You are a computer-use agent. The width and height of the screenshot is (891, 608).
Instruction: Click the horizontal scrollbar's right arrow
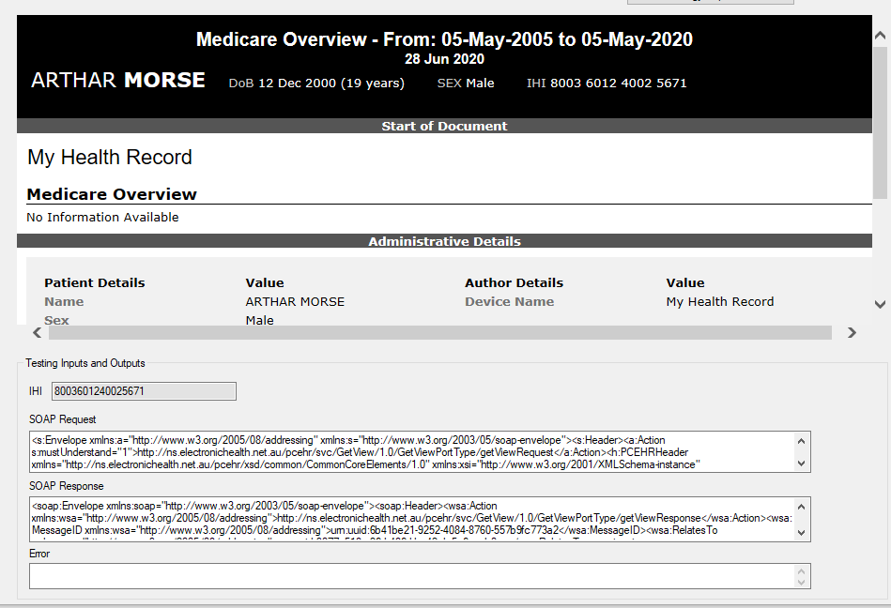[852, 332]
